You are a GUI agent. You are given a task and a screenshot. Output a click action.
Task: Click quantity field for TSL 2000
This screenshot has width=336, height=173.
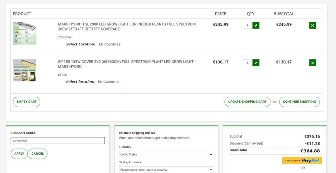[x=247, y=25]
